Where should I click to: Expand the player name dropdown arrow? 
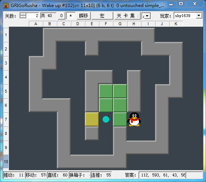point(199,16)
